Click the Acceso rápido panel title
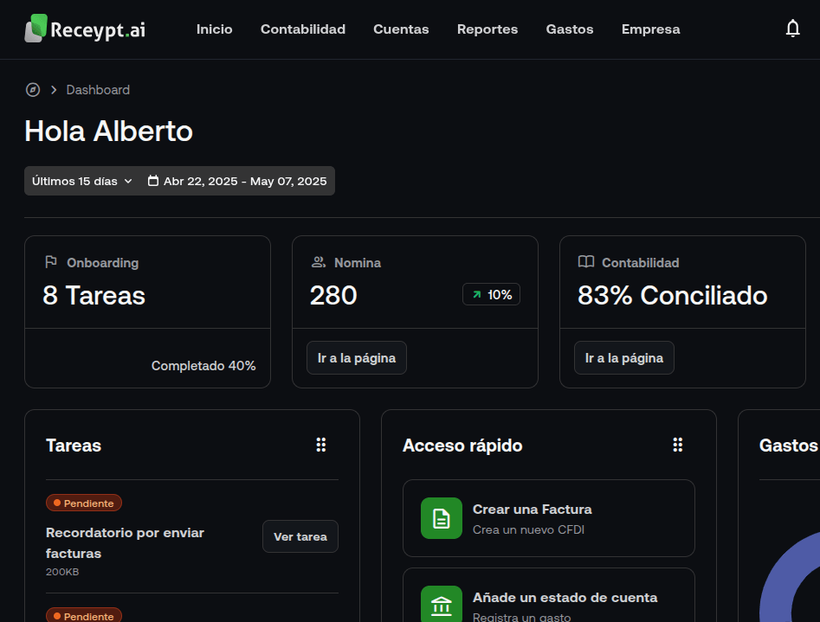The width and height of the screenshot is (820, 622). pyautogui.click(x=462, y=446)
